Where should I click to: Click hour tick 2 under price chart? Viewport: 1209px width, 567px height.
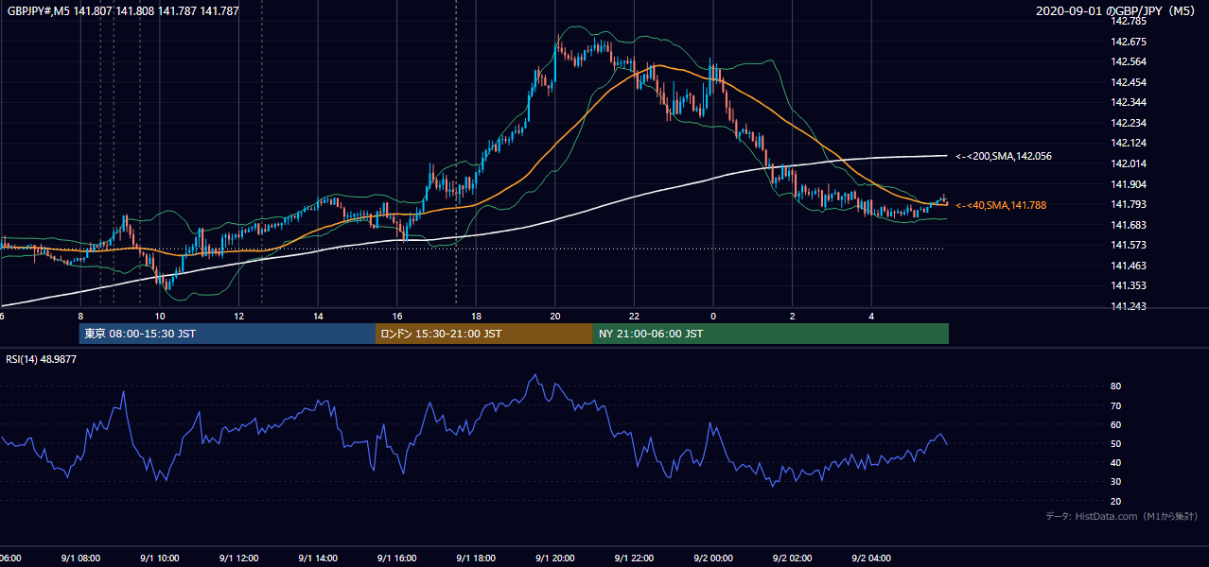click(x=793, y=317)
